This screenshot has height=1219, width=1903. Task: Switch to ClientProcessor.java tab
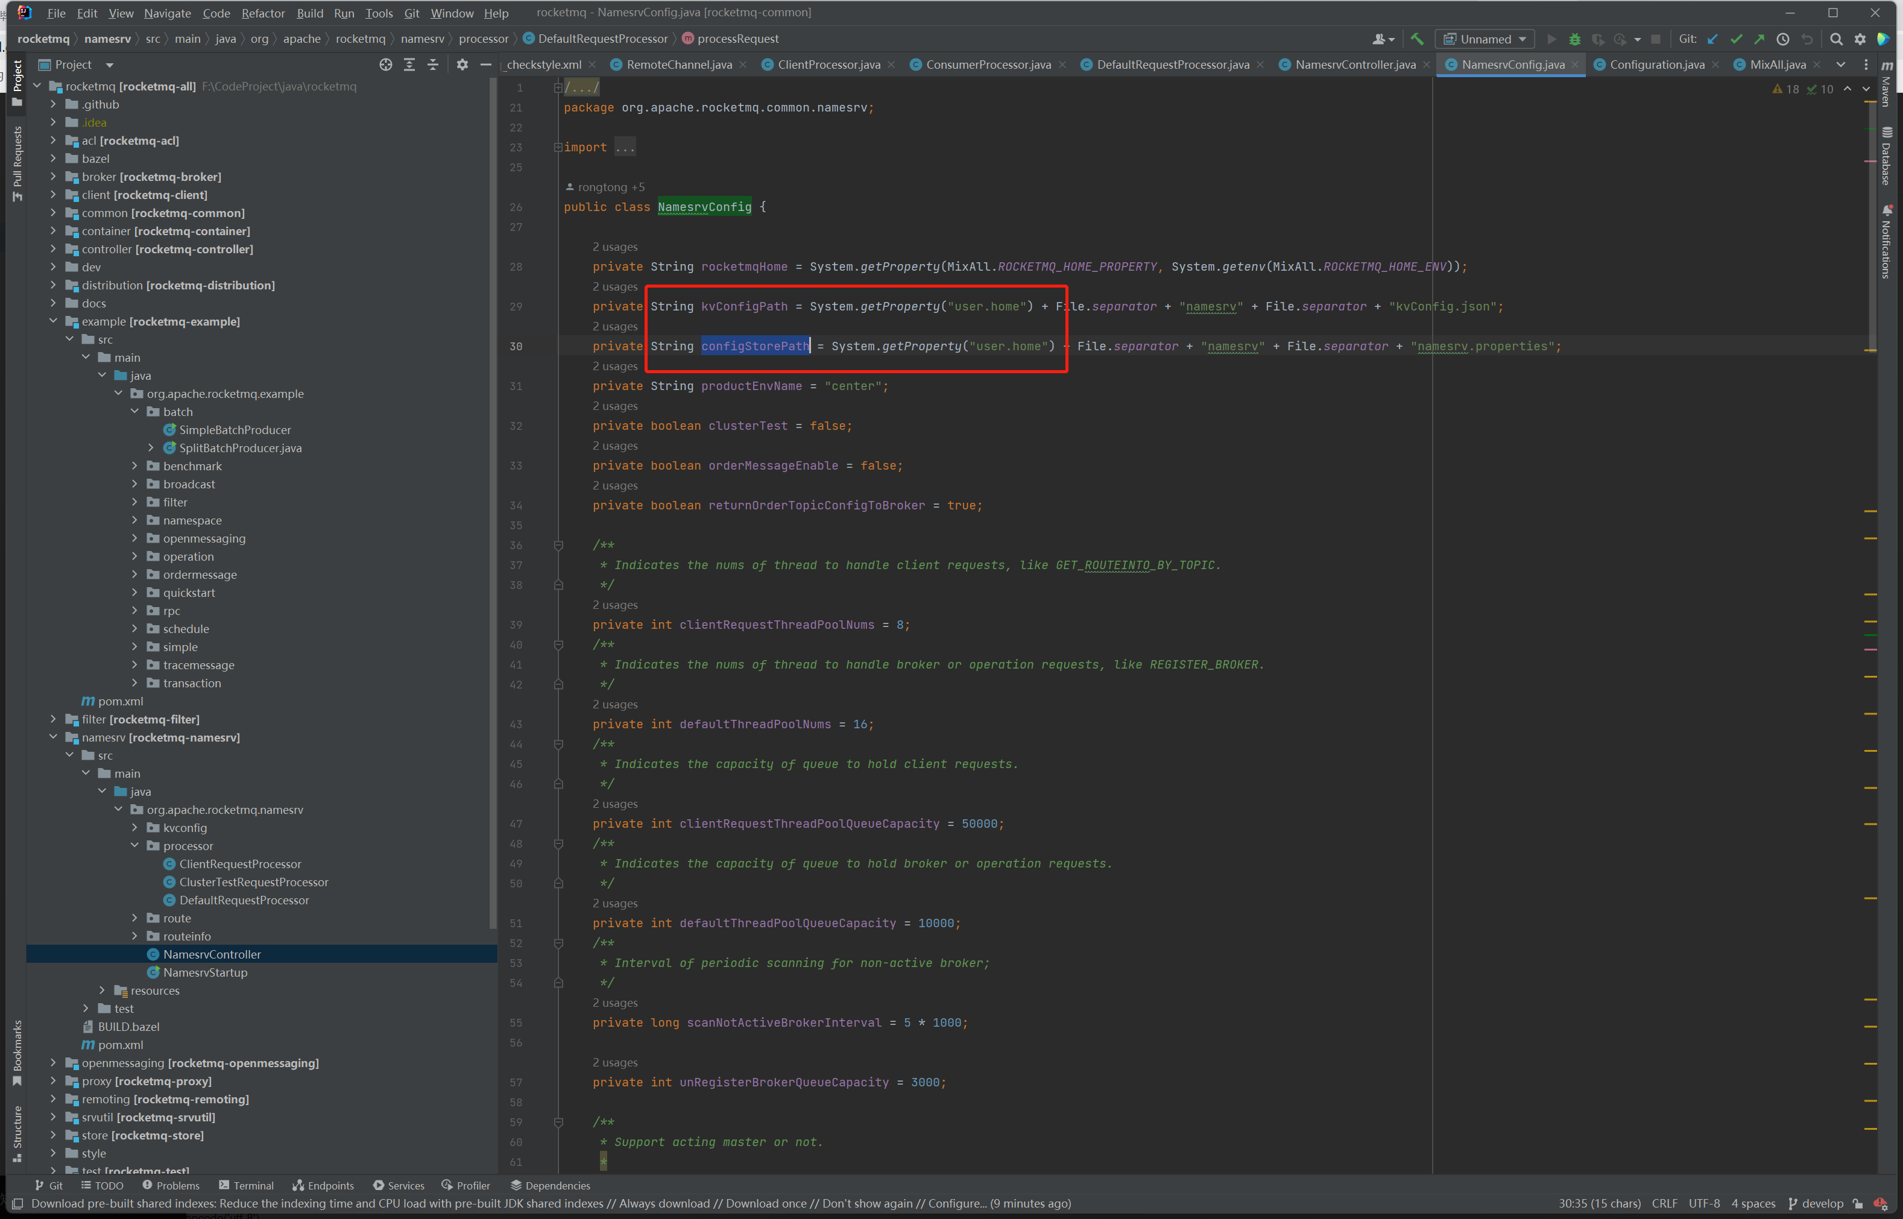[828, 65]
